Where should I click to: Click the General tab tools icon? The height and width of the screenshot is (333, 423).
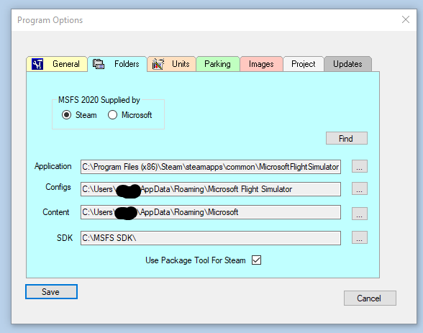pos(37,64)
